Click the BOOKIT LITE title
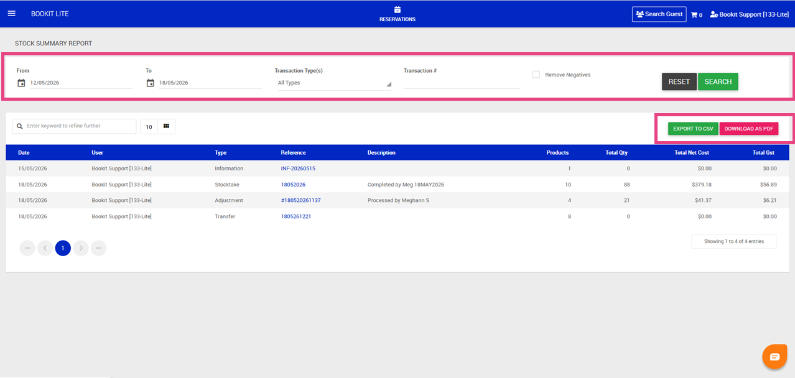This screenshot has height=378, width=795. (50, 14)
